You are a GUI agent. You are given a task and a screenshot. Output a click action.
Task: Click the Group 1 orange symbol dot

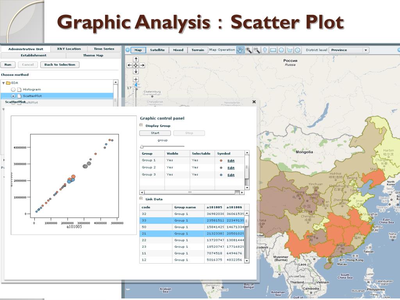221,161
